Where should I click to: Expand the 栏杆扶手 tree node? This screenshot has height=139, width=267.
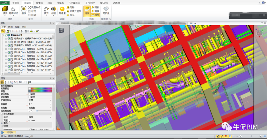click(x=6, y=39)
